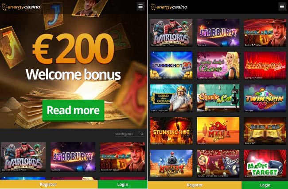Open Mega Jack game thumbnail

pos(218,131)
